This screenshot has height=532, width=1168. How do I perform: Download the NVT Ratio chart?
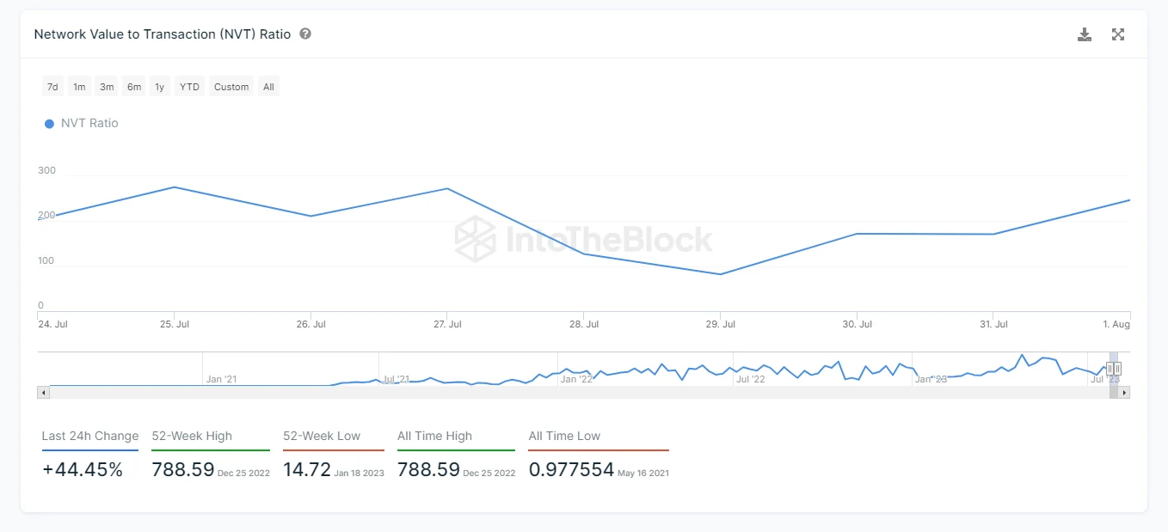click(x=1085, y=34)
